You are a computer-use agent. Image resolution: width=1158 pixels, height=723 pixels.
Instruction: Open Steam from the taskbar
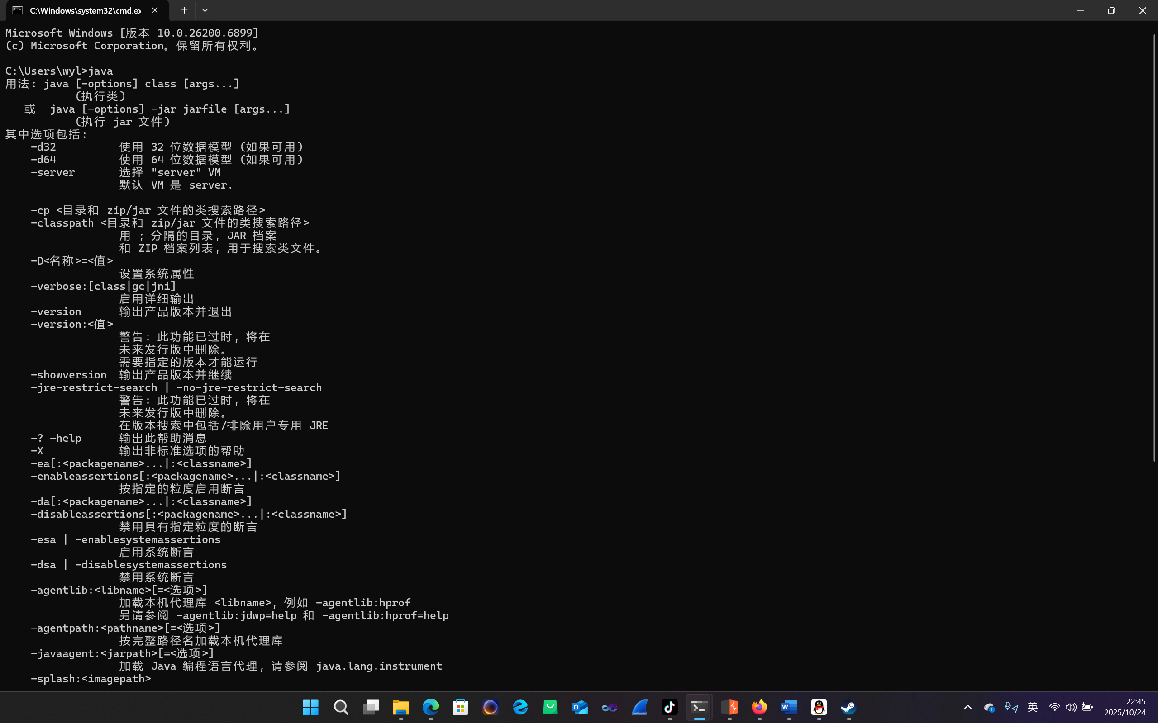(x=848, y=707)
